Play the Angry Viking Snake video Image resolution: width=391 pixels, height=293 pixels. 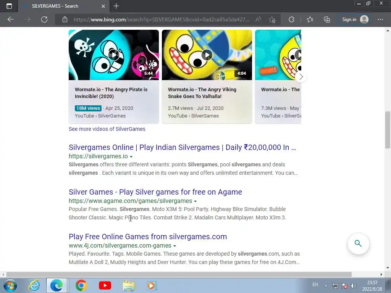click(207, 55)
